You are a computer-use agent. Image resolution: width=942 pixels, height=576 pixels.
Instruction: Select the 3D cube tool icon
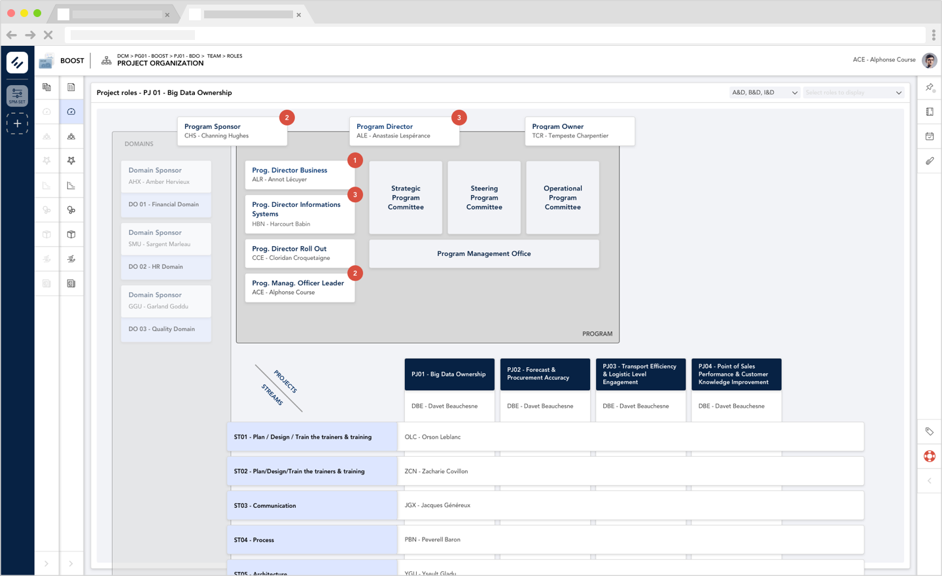click(71, 234)
